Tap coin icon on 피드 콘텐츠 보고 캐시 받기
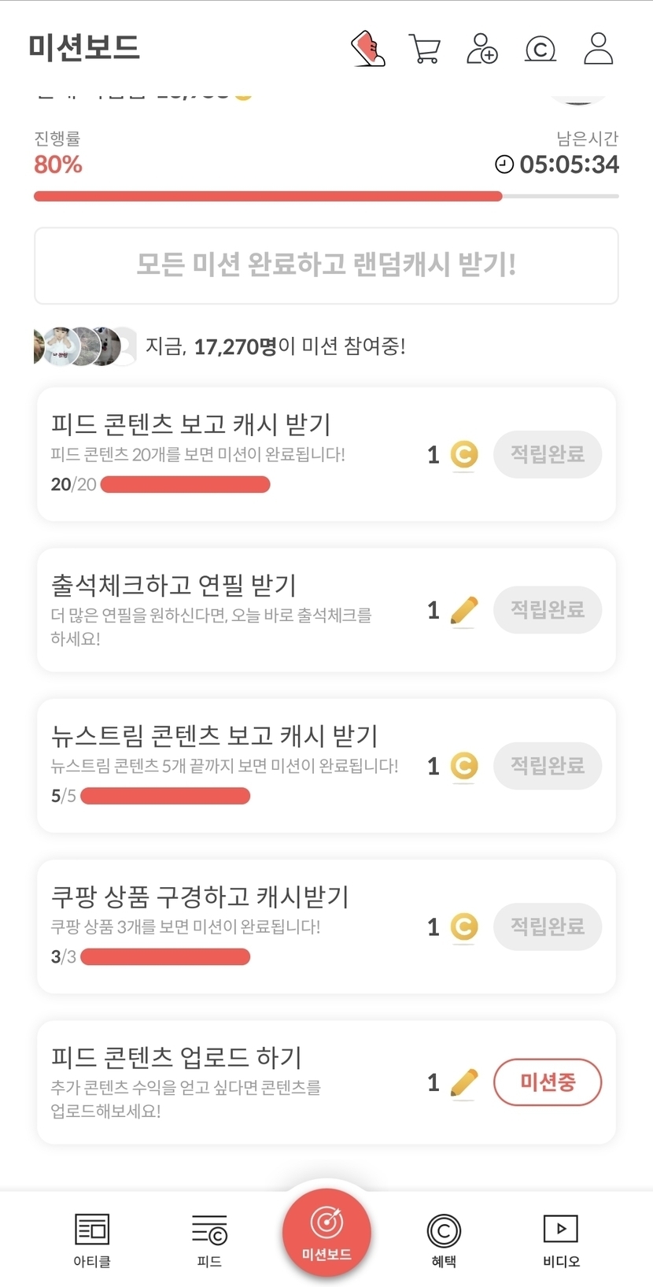This screenshot has height=1287, width=653. click(464, 455)
